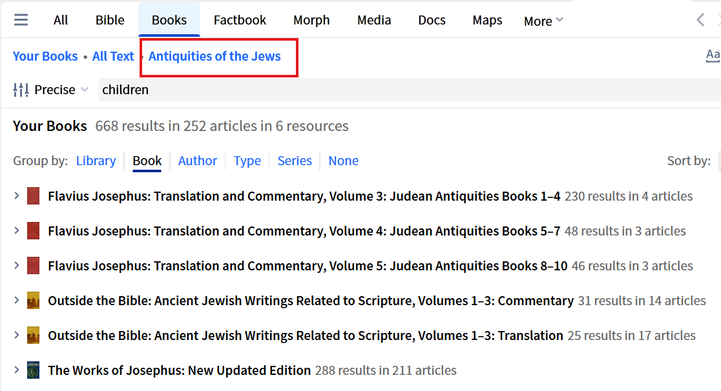Open The Works of Josephus title
This screenshot has width=721, height=391.
[180, 370]
